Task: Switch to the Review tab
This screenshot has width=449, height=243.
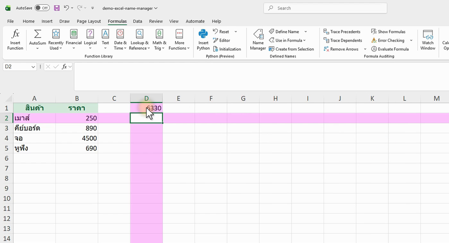Action: coord(156,21)
